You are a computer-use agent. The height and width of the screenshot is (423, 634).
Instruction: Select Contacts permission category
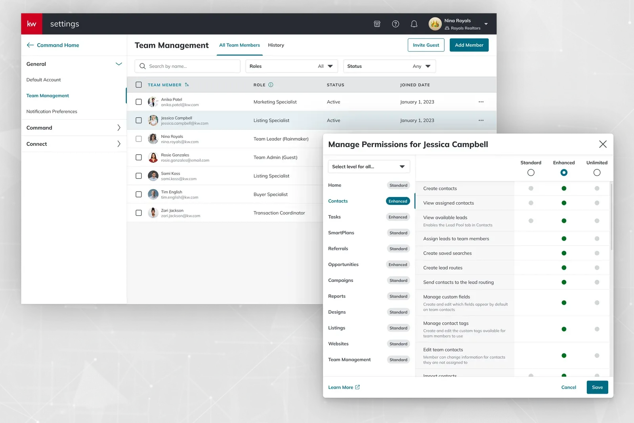click(338, 201)
